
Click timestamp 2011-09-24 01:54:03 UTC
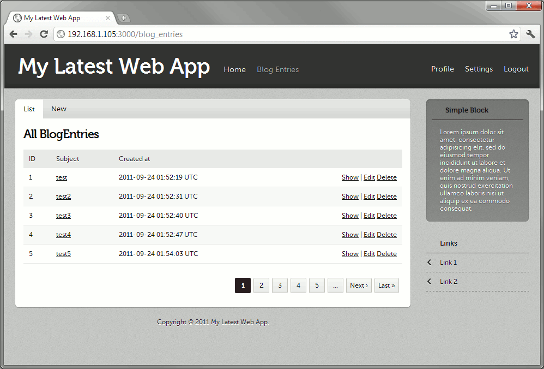click(158, 254)
